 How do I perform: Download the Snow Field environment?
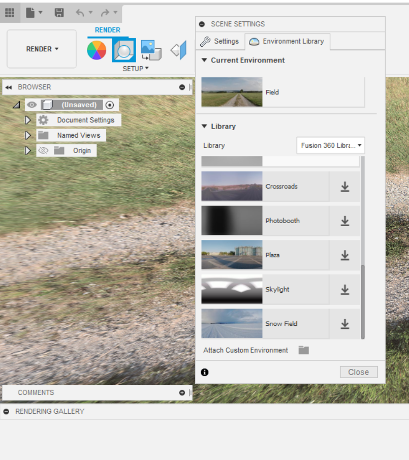(x=345, y=324)
